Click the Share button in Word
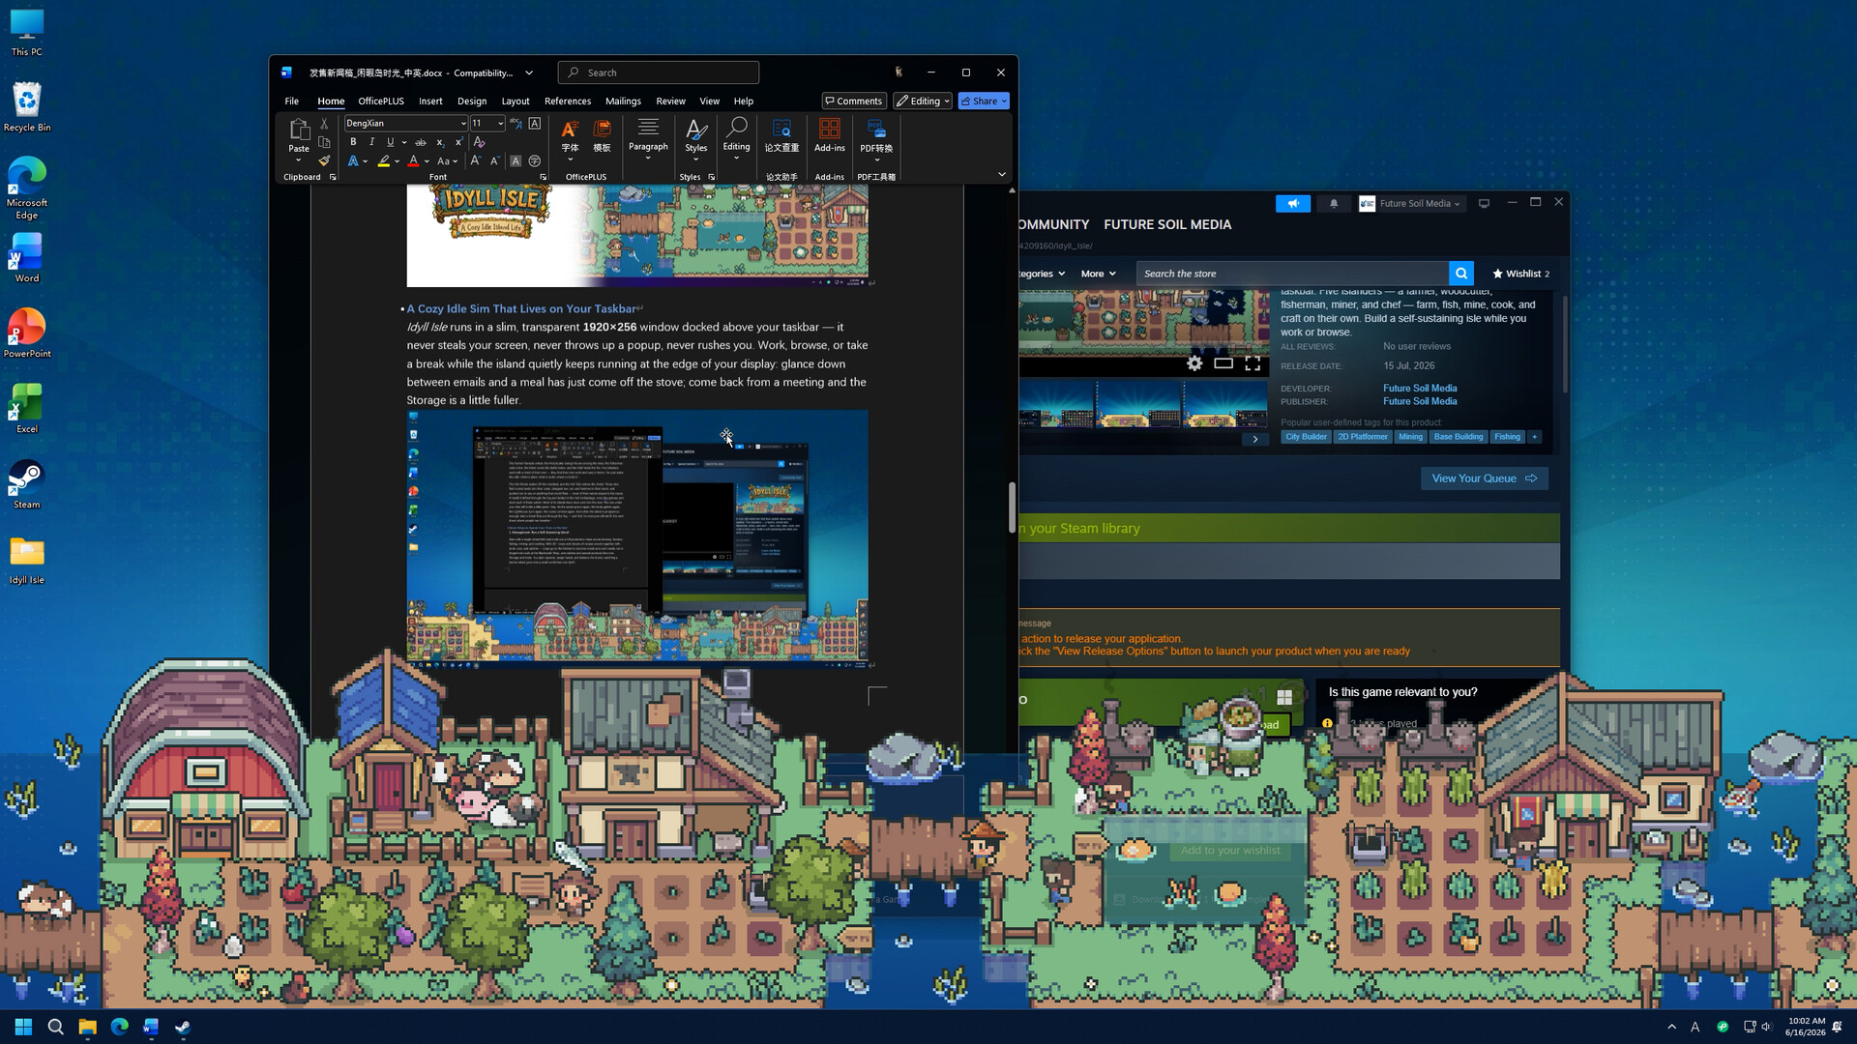 tap(984, 101)
